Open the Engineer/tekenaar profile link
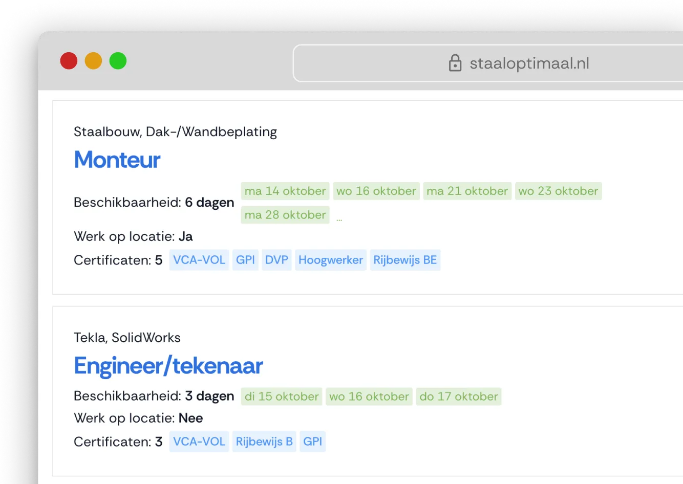Viewport: 683px width, 484px height. pyautogui.click(x=168, y=366)
